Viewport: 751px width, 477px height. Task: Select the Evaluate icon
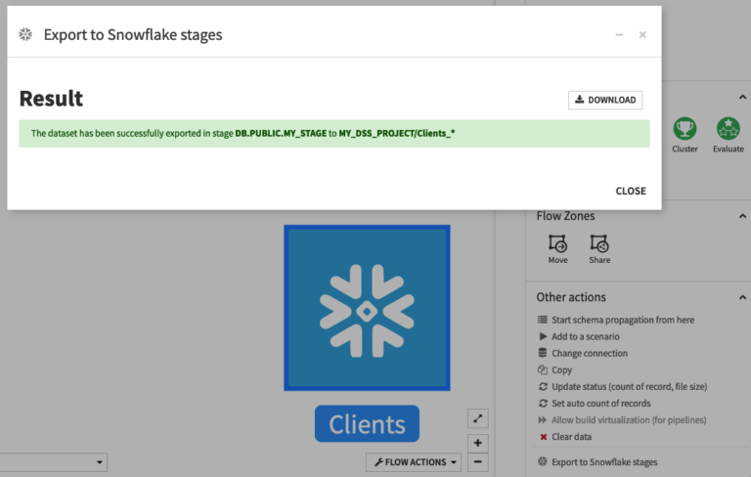(728, 128)
